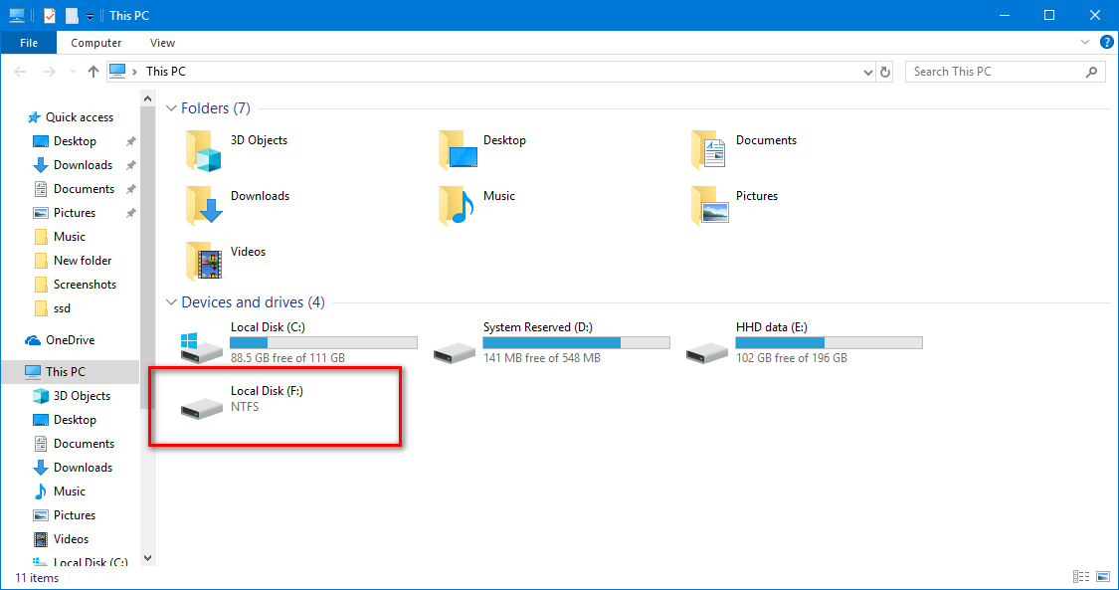
Task: Unpin Downloads using its pin icon
Action: [130, 165]
